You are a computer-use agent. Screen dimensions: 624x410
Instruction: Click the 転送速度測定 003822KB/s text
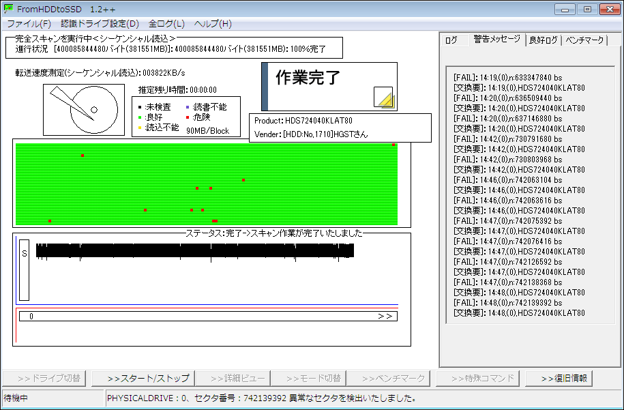[x=100, y=73]
